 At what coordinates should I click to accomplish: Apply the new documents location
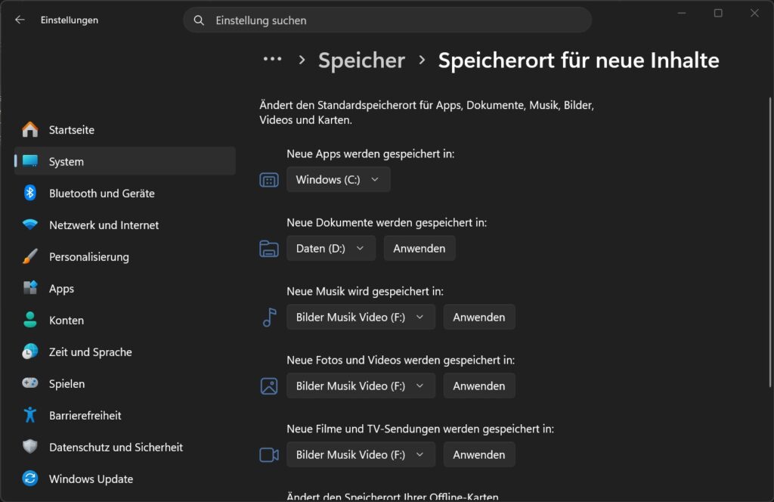(x=419, y=248)
